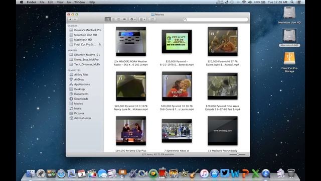Open Spotlight search in menu bar
The image size is (321, 181).
(292, 2)
